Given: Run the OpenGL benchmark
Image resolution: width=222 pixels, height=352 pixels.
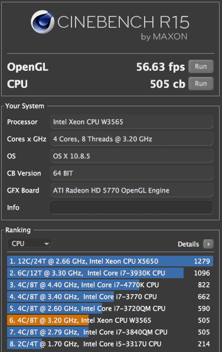Looking at the screenshot, I should (x=201, y=67).
